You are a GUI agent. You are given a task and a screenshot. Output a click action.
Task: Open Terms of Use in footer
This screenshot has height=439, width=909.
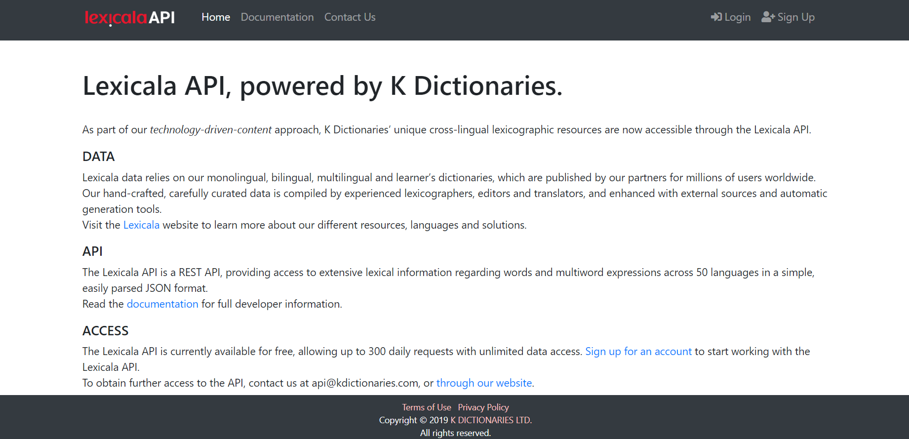[x=427, y=407]
